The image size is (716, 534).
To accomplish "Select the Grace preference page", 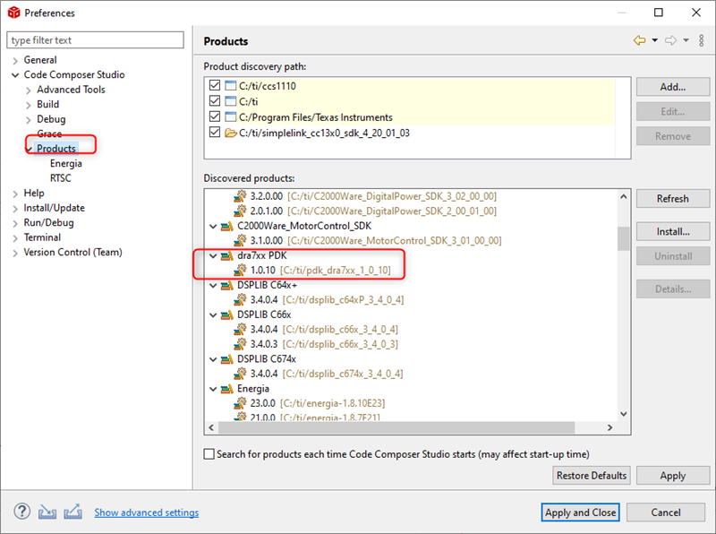I will point(49,133).
